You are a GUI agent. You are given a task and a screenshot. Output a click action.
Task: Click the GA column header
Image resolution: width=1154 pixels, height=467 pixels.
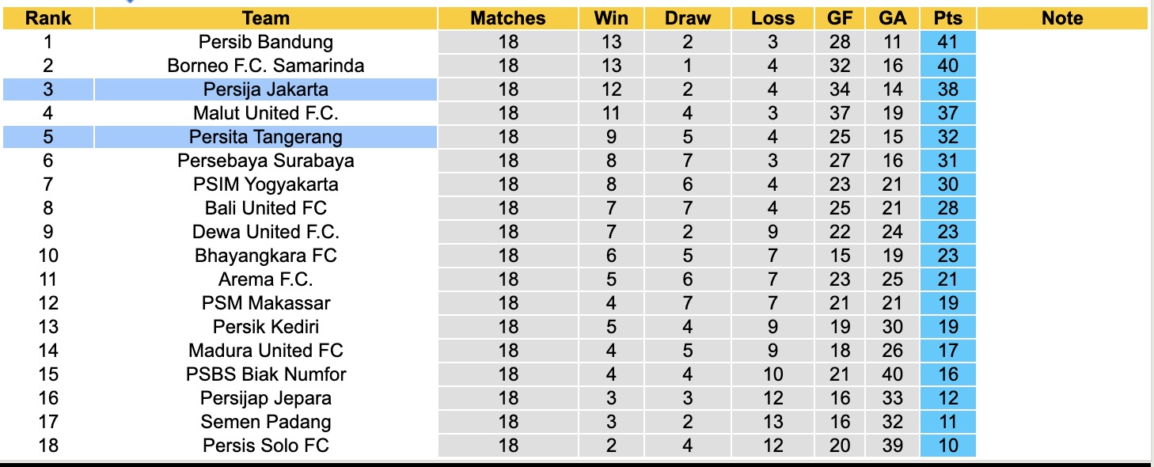(x=892, y=18)
